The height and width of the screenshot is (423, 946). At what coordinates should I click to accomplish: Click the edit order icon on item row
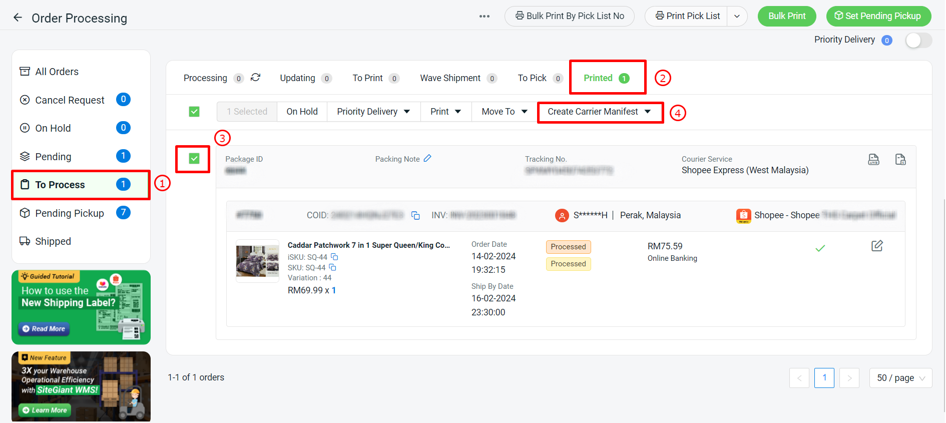877,246
